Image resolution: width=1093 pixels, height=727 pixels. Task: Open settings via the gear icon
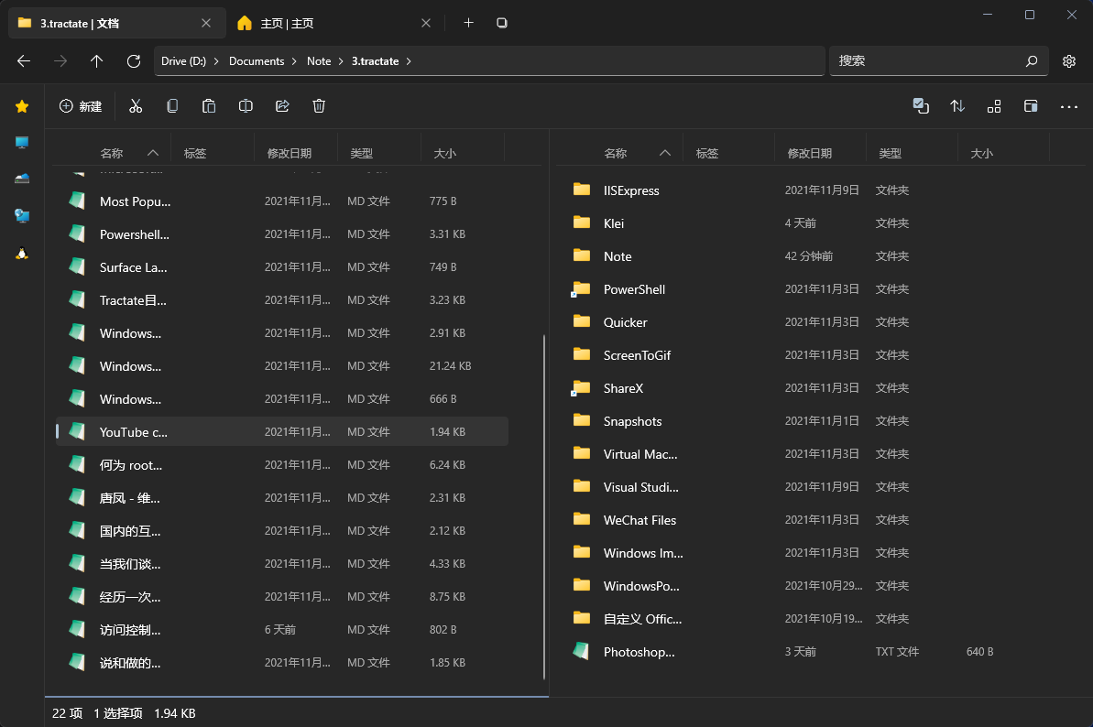click(1068, 61)
